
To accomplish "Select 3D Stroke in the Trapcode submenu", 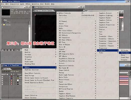I will [x=125, y=51].
